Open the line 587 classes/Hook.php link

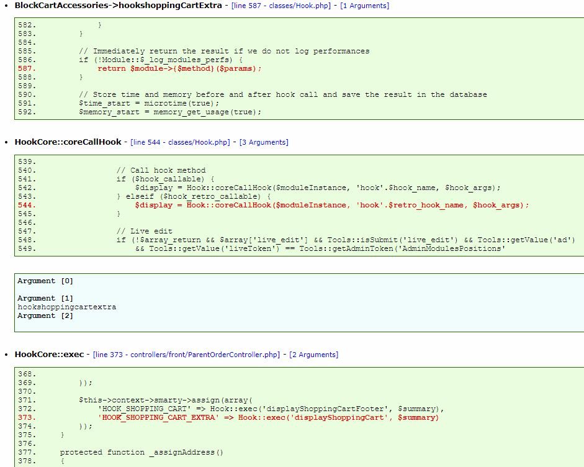click(281, 6)
